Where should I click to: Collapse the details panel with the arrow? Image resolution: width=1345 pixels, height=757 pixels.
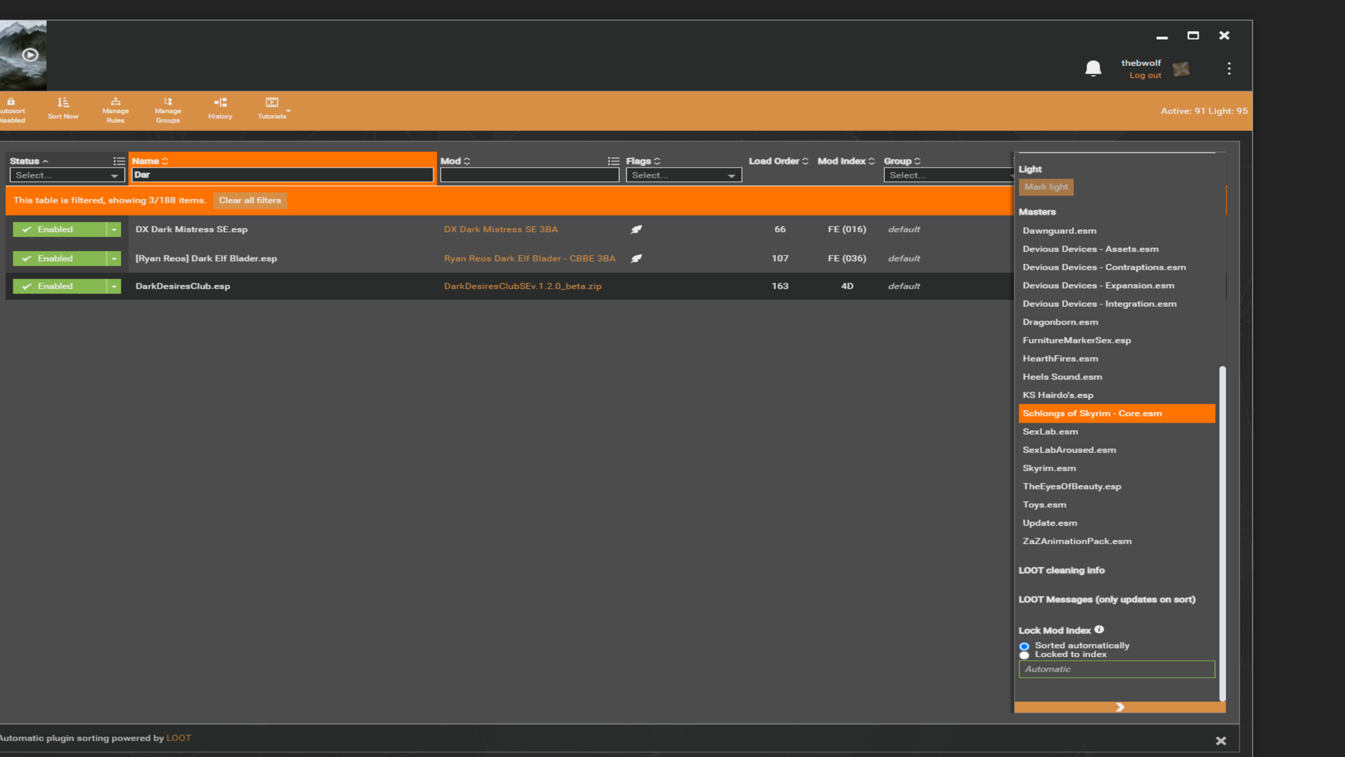(1119, 707)
